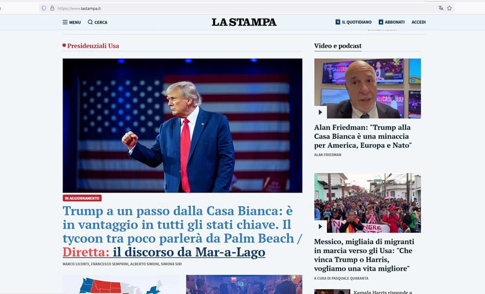The image size is (485, 294).
Task: Bookmark this page with star icon
Action: [x=450, y=8]
